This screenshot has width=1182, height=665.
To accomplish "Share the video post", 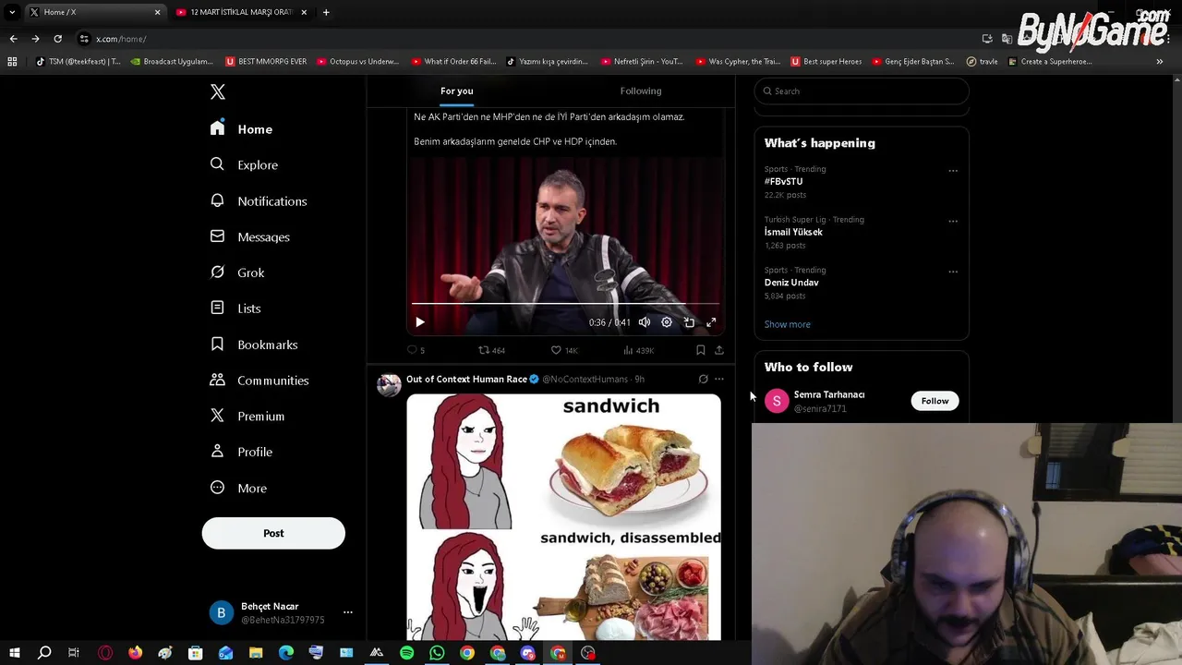I will pos(719,350).
